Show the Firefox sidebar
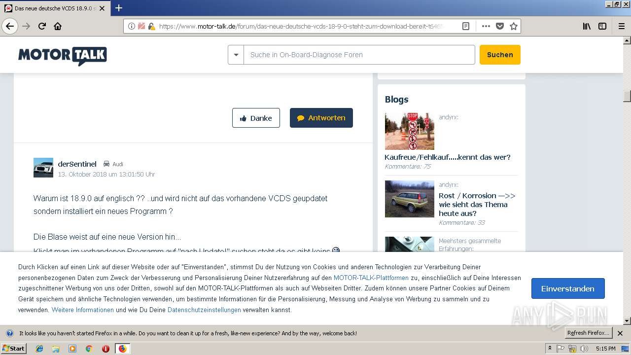Screen dimensions: 631x355 (x=602, y=26)
